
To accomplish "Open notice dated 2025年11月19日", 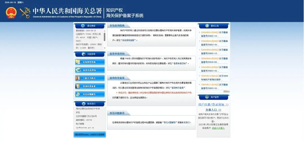I will pyautogui.click(x=214, y=86).
